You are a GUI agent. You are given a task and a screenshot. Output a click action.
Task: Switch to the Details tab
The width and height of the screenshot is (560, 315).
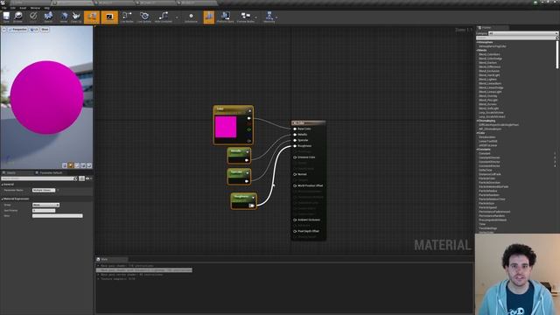10,173
